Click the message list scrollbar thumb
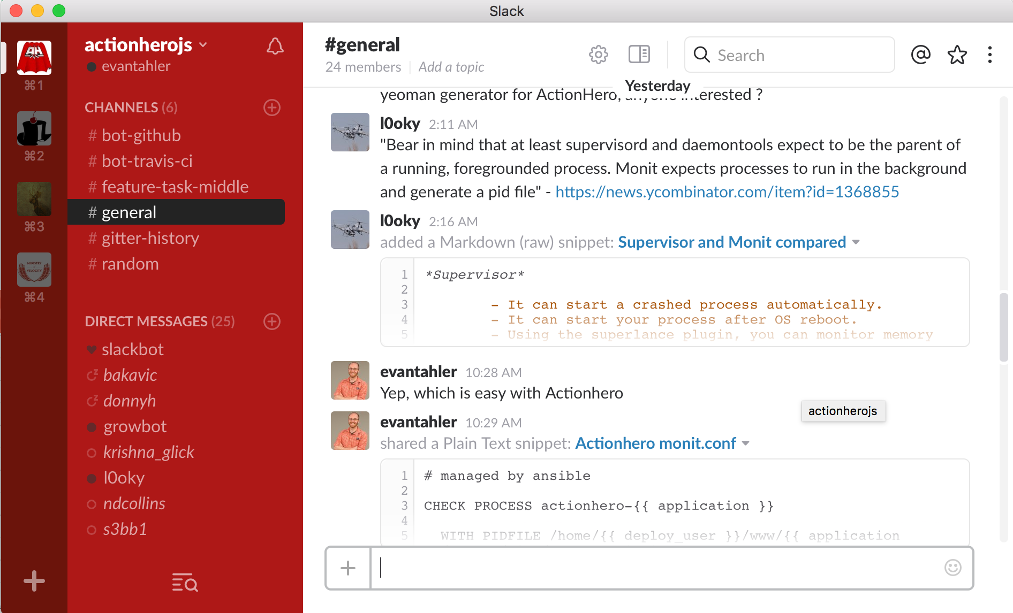 coord(1004,327)
